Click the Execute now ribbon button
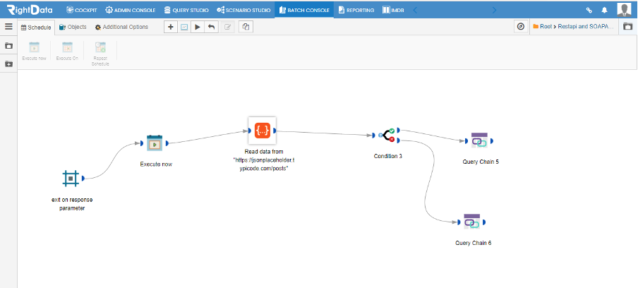 tap(34, 51)
